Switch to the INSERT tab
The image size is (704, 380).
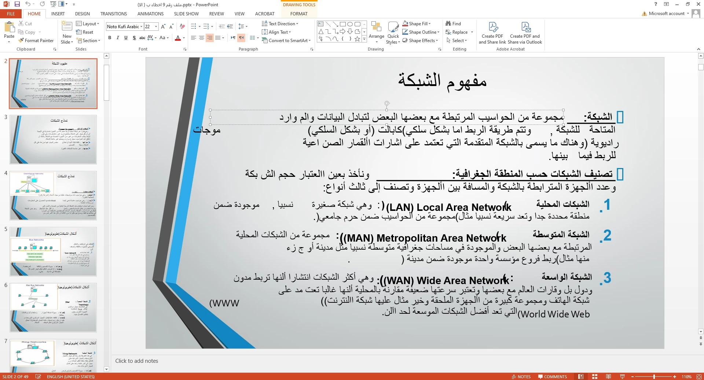click(x=58, y=14)
